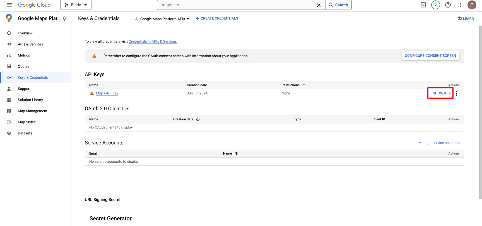The height and width of the screenshot is (226, 482).
Task: Click the Google Maps Platform pin logo
Action: 9,18
